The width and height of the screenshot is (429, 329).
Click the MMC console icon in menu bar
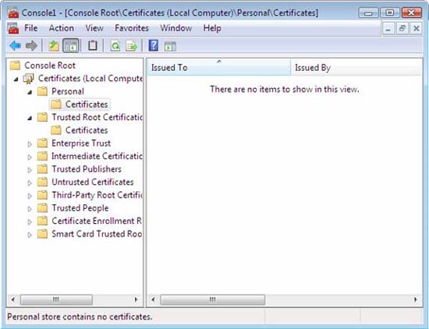[13, 28]
